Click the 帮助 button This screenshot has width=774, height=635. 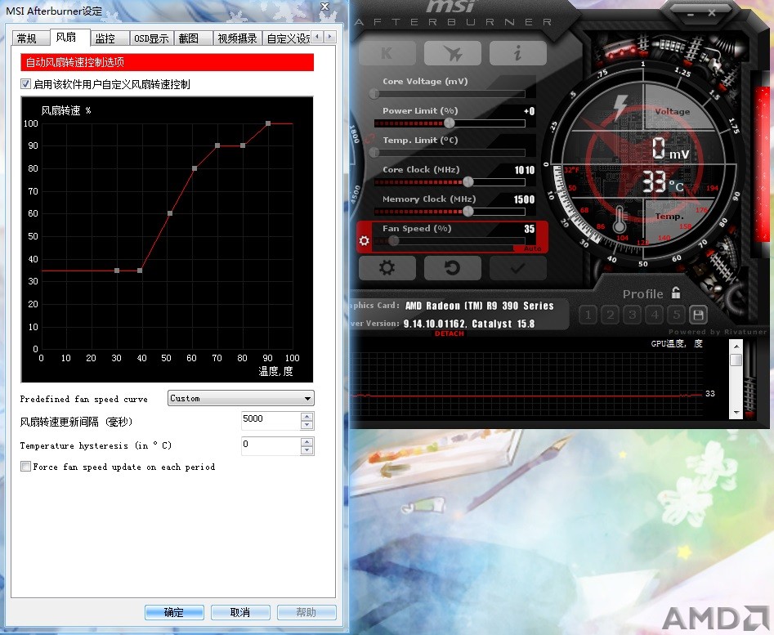pyautogui.click(x=306, y=612)
